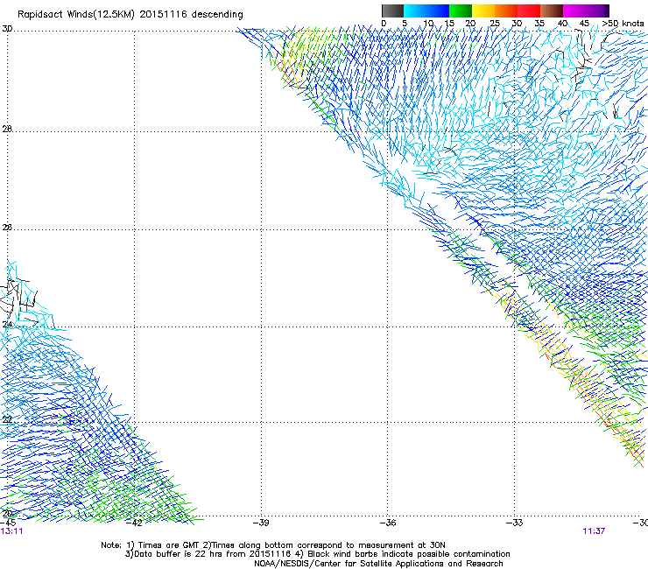
Task: Click the latitude 30 axis label at left
Action: 7,29
